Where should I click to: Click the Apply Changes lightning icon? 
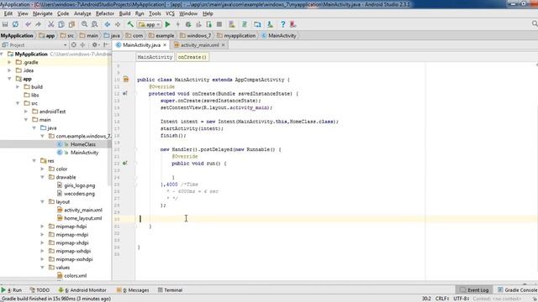(x=177, y=24)
